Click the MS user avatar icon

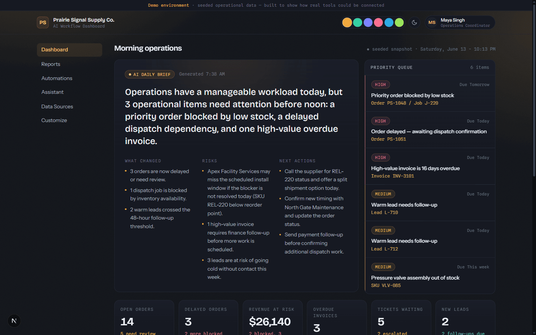point(432,22)
